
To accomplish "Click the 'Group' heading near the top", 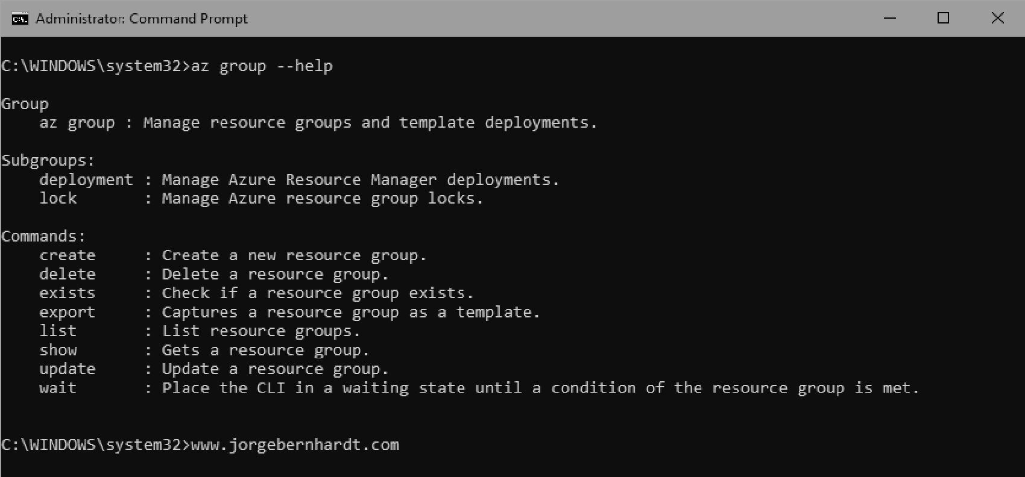I will [x=25, y=104].
